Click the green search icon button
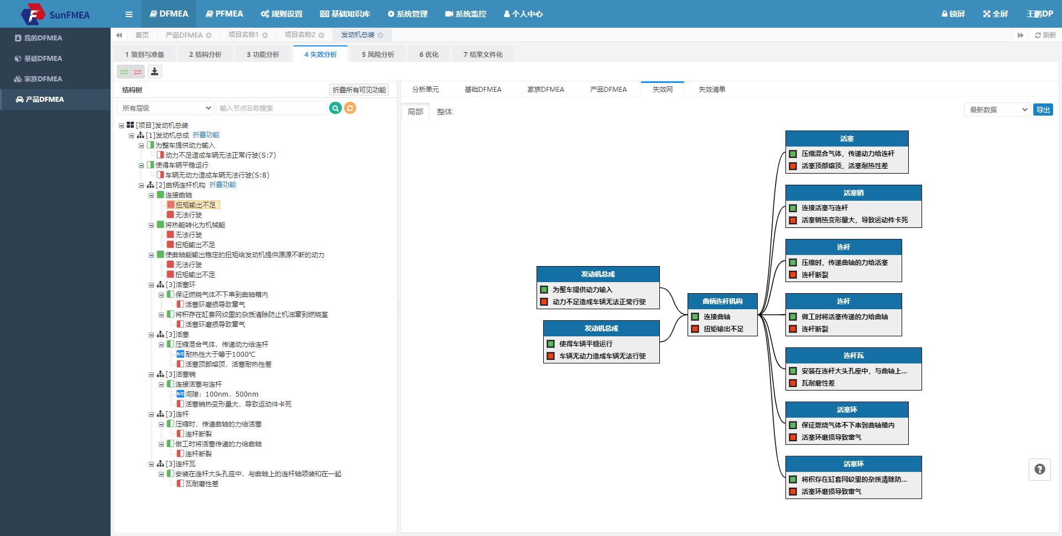This screenshot has width=1062, height=536. [x=335, y=108]
